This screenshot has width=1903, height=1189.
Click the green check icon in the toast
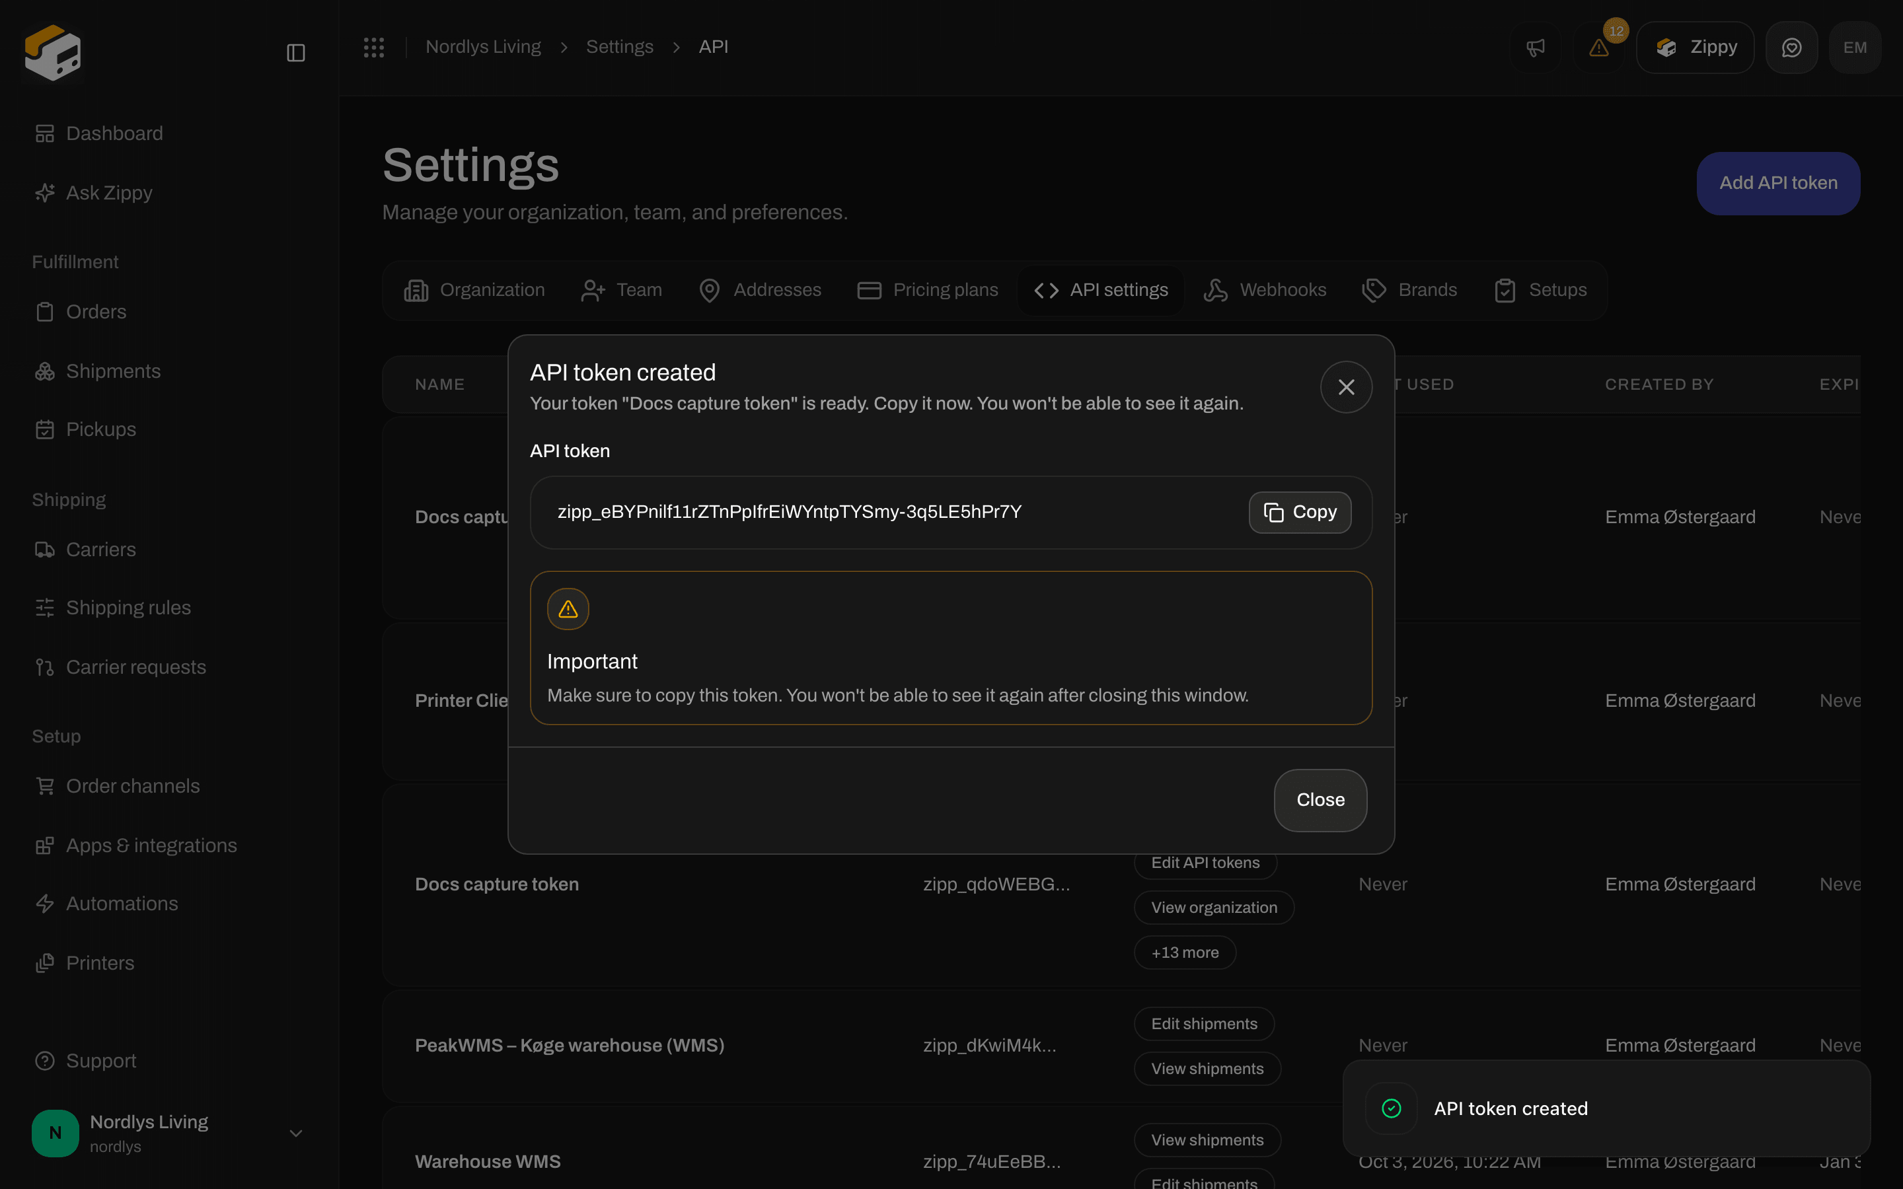(x=1391, y=1109)
